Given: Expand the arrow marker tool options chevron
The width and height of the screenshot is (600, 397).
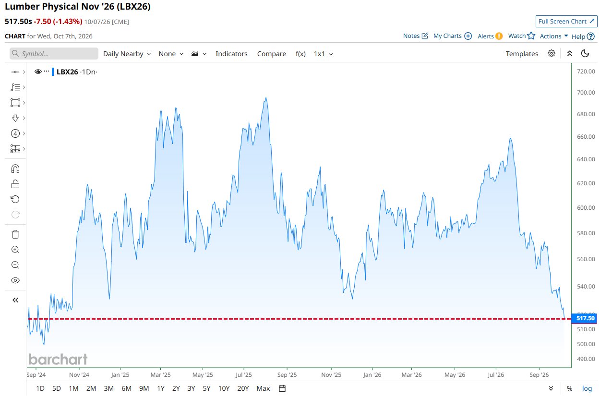Looking at the screenshot, I should point(24,118).
